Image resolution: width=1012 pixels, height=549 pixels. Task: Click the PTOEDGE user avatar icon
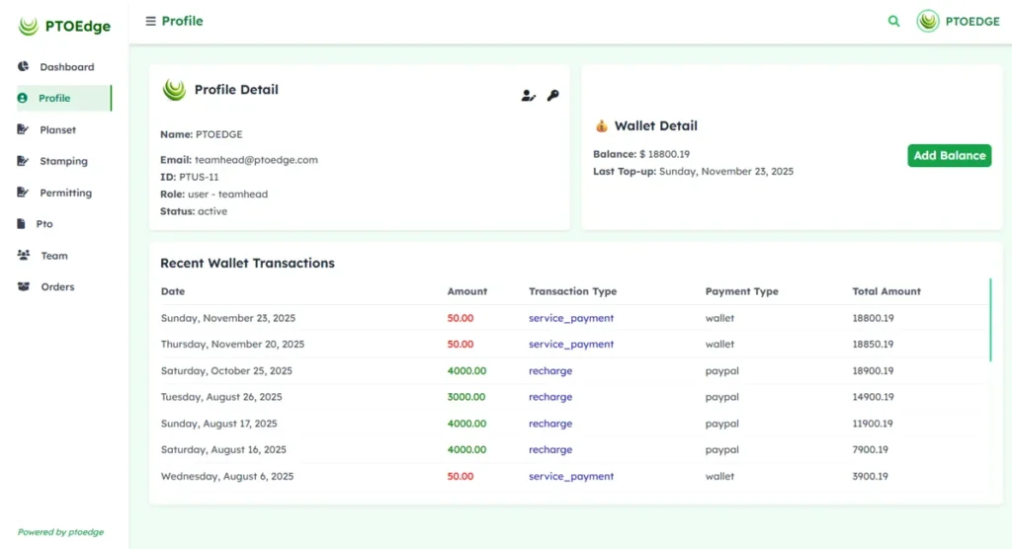(928, 22)
